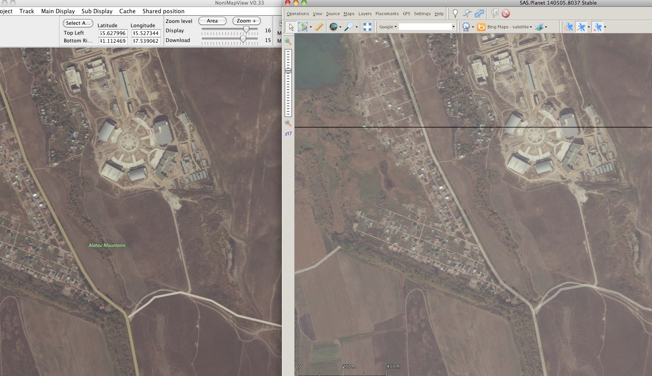Open the Placemarks menu

point(387,14)
